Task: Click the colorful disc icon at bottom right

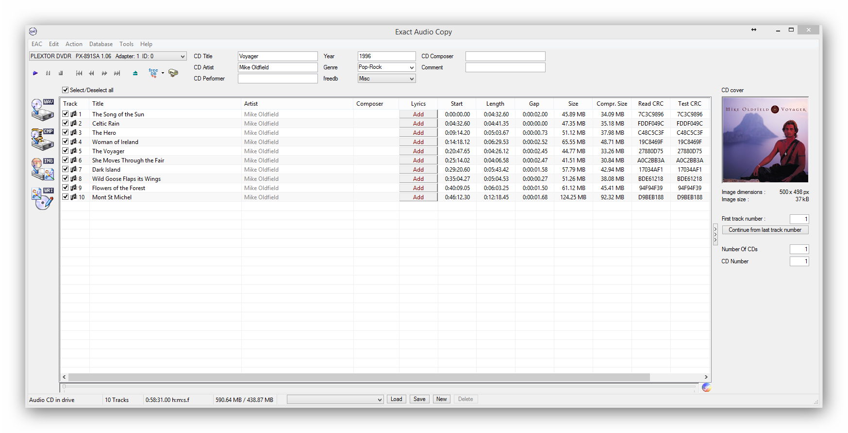Action: 706,387
